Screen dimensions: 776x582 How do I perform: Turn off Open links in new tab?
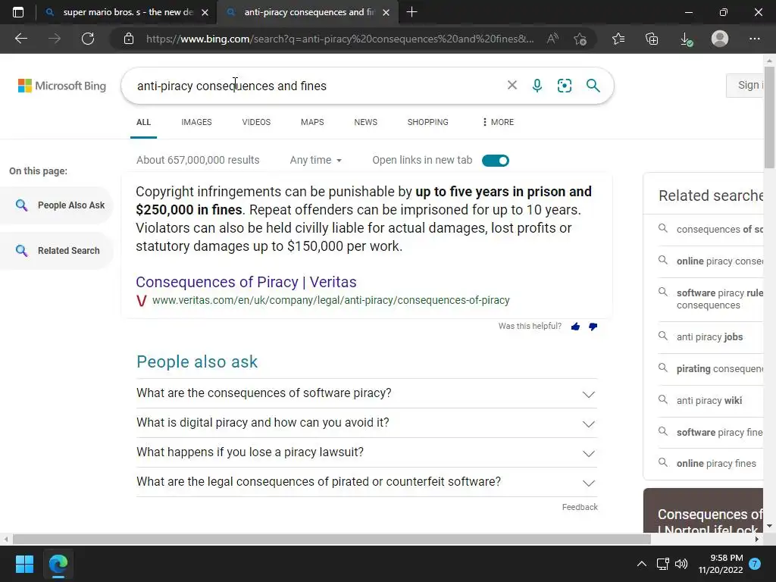pyautogui.click(x=496, y=161)
